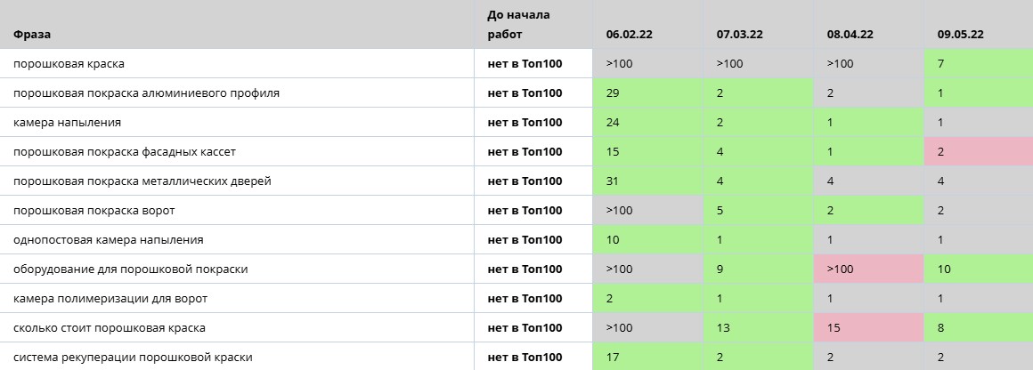1033x370 pixels.
Task: Click green cell 29 for алюминиевого профиля
Action: click(x=647, y=93)
